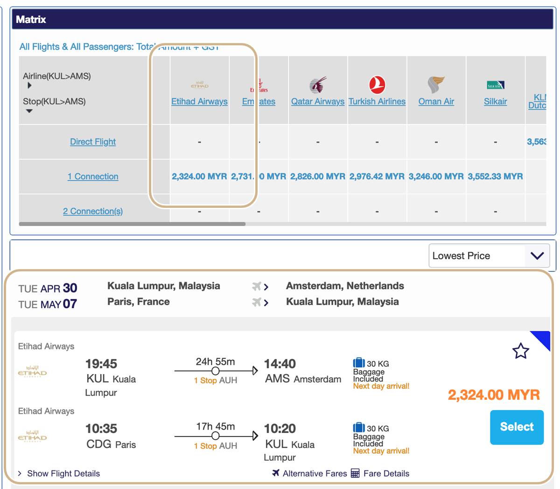
Task: Click the Etihad Airways logo in matrix
Action: [199, 85]
